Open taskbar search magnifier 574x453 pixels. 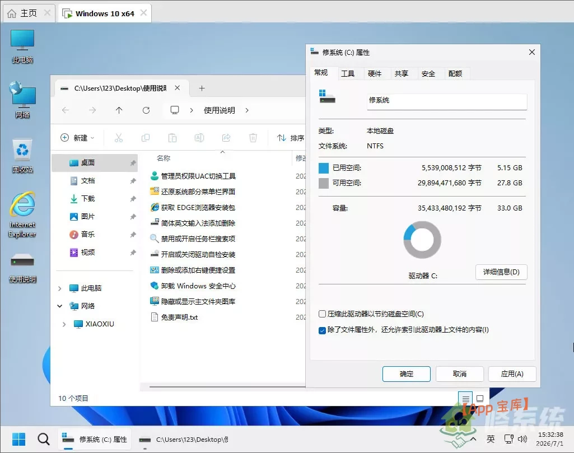pyautogui.click(x=44, y=439)
